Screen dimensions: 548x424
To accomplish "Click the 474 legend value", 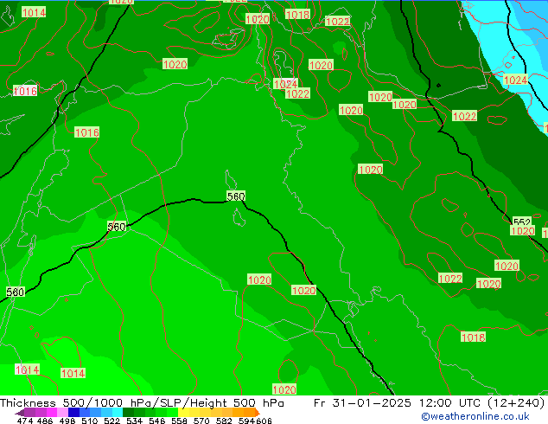I will (x=25, y=421).
